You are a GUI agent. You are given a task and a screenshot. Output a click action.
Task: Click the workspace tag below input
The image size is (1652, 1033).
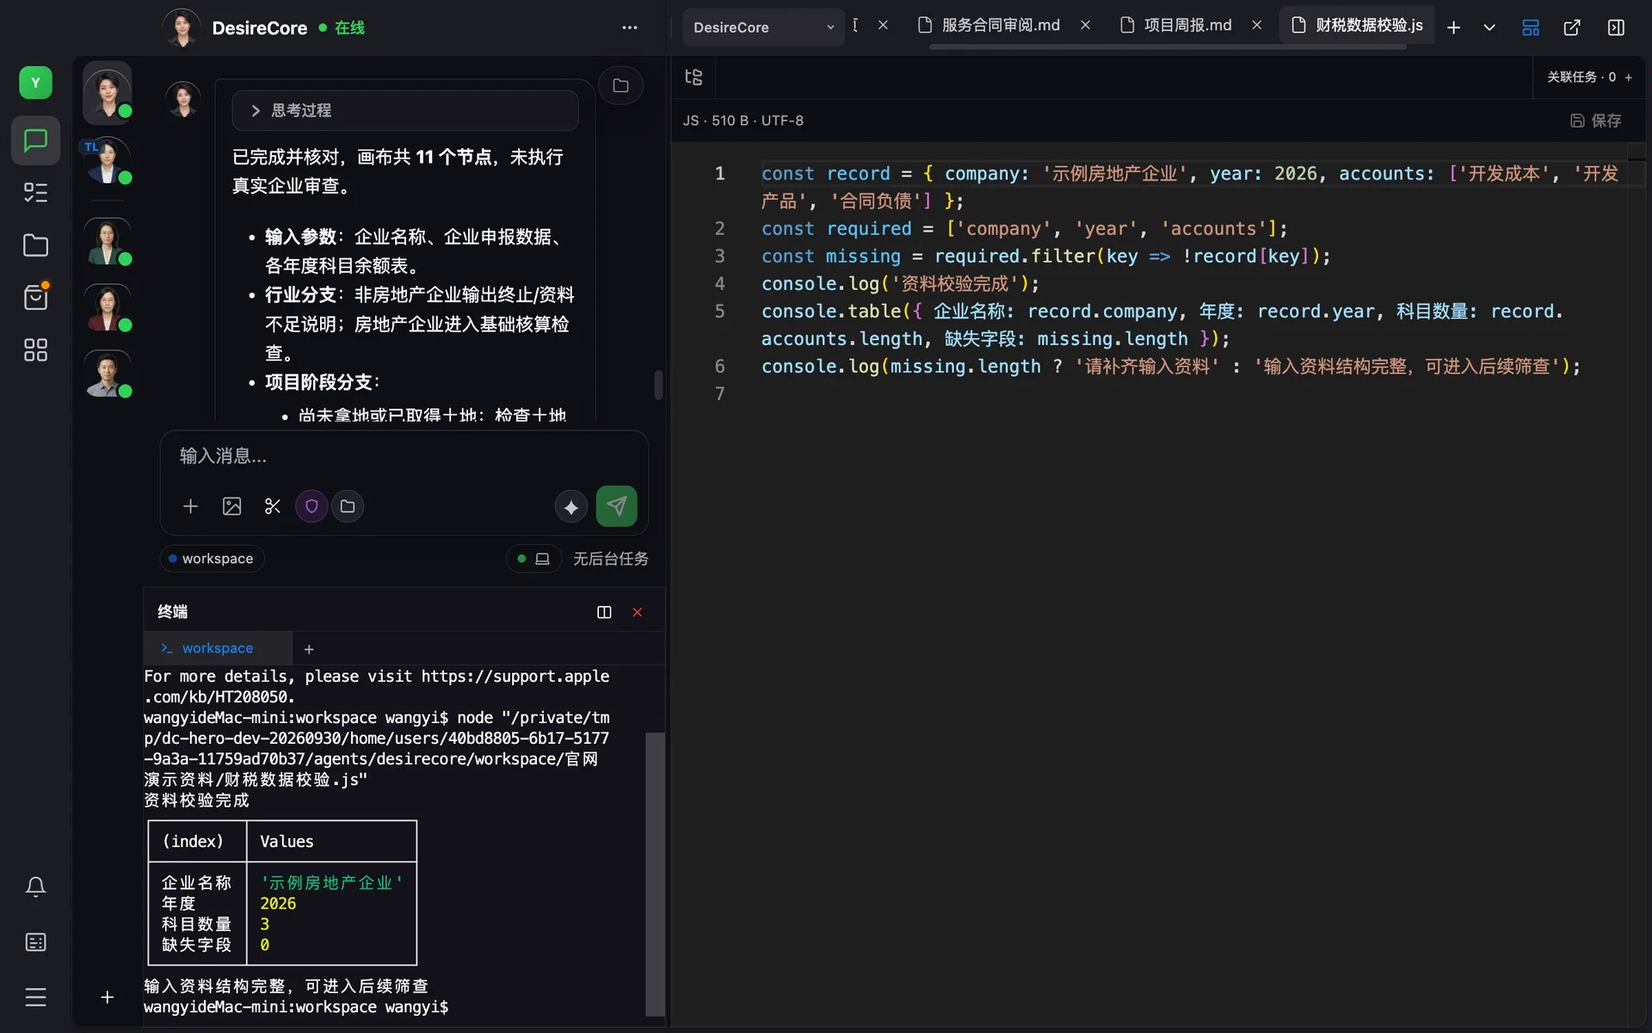[x=212, y=559]
